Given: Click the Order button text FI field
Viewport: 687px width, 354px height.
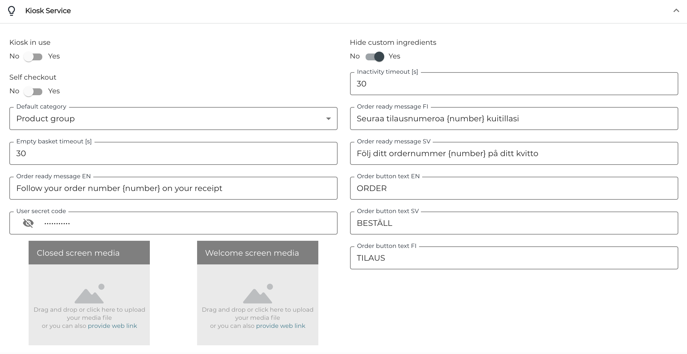Looking at the screenshot, I should 514,258.
